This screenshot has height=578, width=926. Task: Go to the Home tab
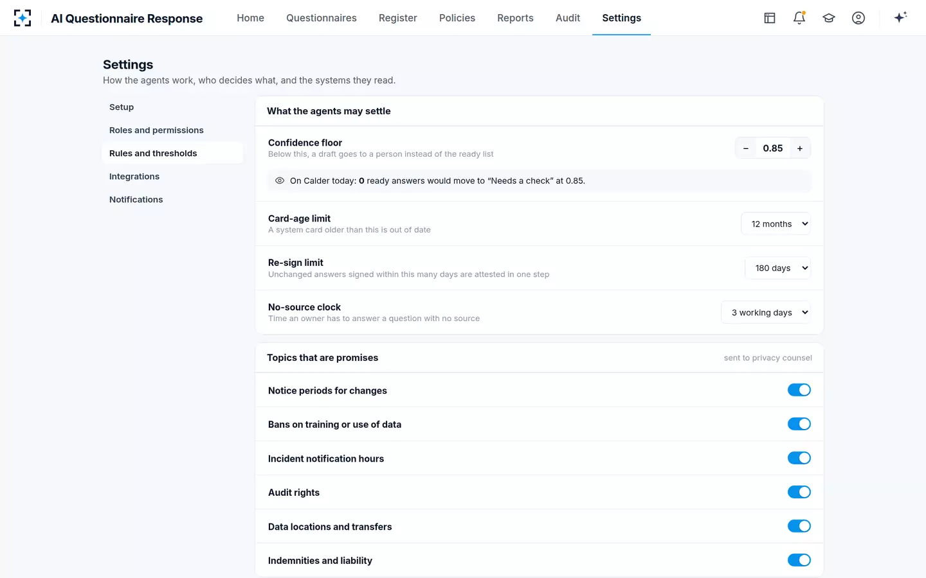[x=250, y=18]
